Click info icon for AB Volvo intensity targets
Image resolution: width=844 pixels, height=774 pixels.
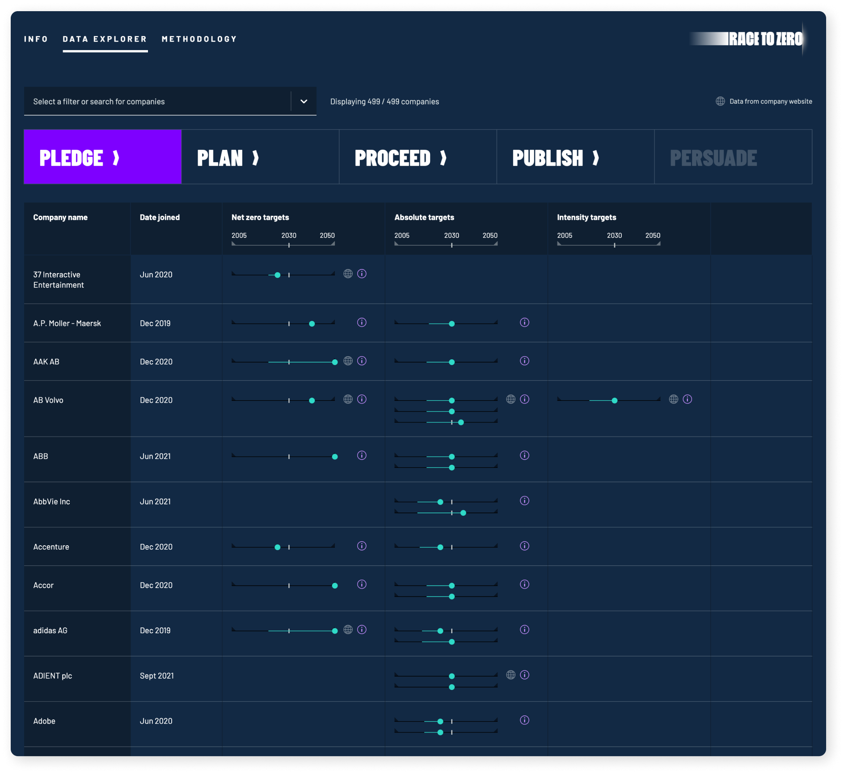pos(687,400)
